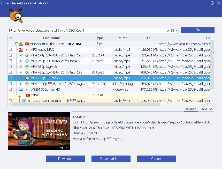Open the URL history dropdown arrow

pyautogui.click(x=177, y=31)
